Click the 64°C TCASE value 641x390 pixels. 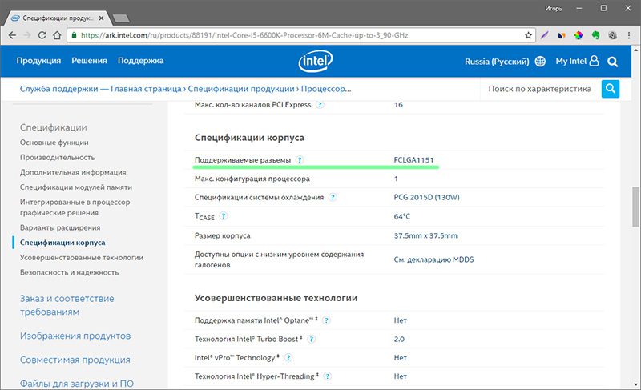(x=402, y=216)
